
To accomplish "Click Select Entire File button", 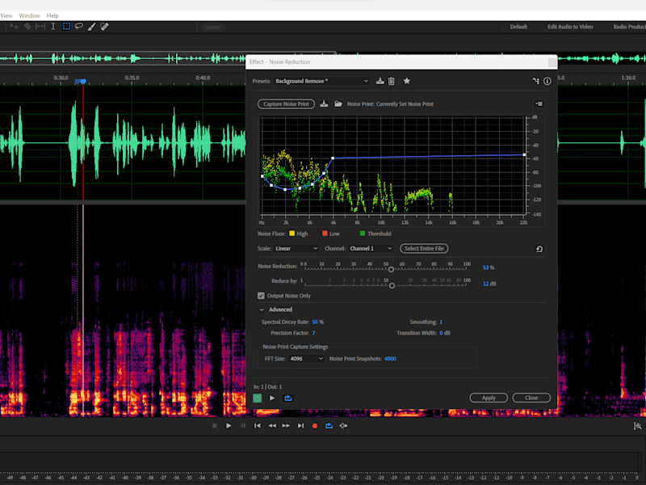I will (425, 249).
